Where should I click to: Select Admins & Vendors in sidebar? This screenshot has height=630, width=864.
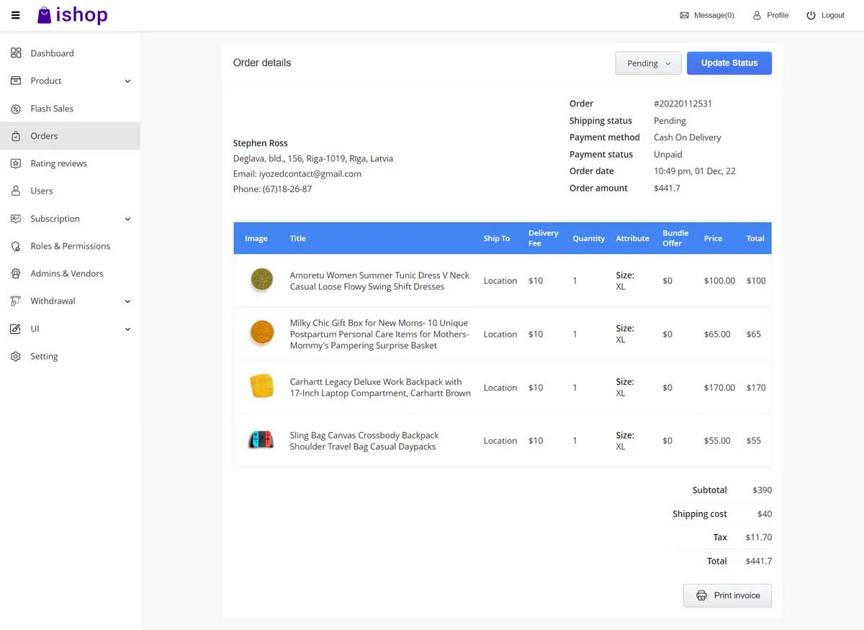click(x=66, y=273)
